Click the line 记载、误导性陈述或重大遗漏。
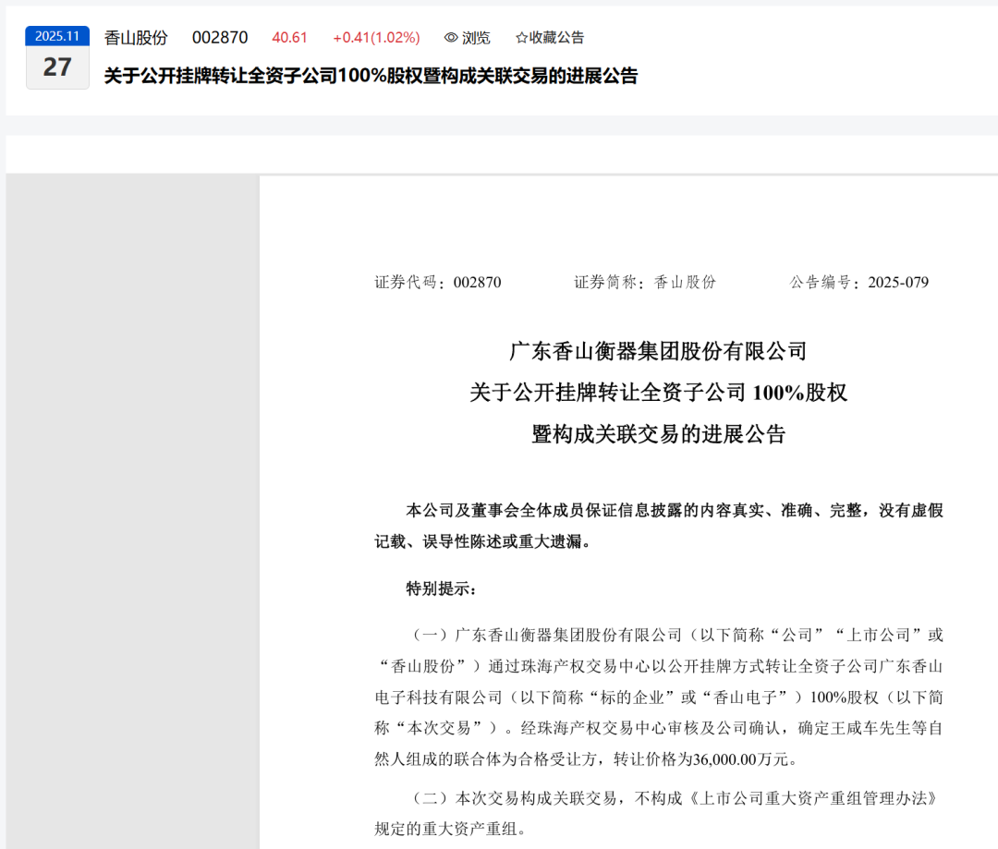The height and width of the screenshot is (849, 998). coord(481,541)
